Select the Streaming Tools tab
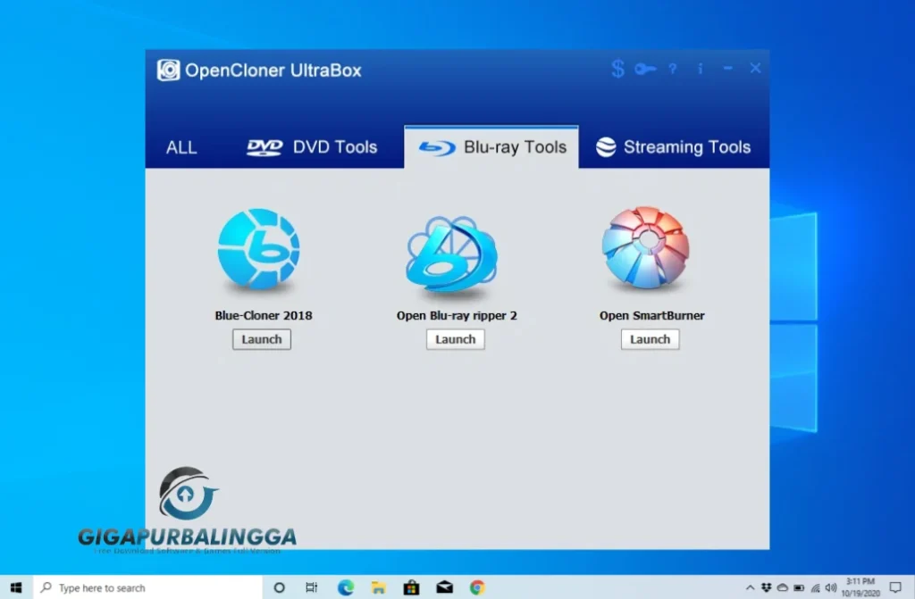915x599 pixels. coord(674,147)
